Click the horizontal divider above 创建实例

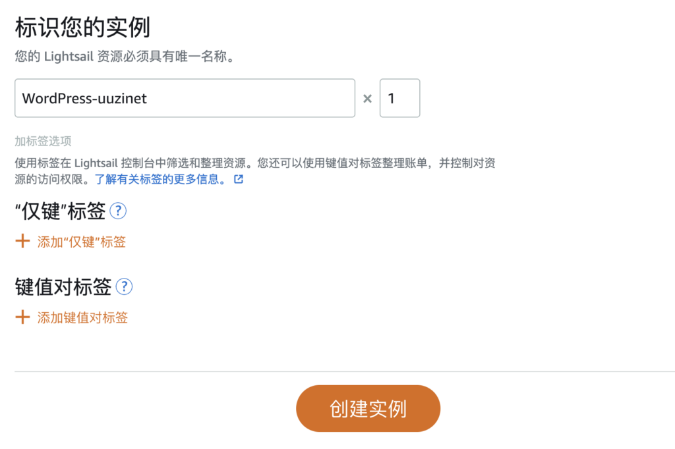pos(344,371)
